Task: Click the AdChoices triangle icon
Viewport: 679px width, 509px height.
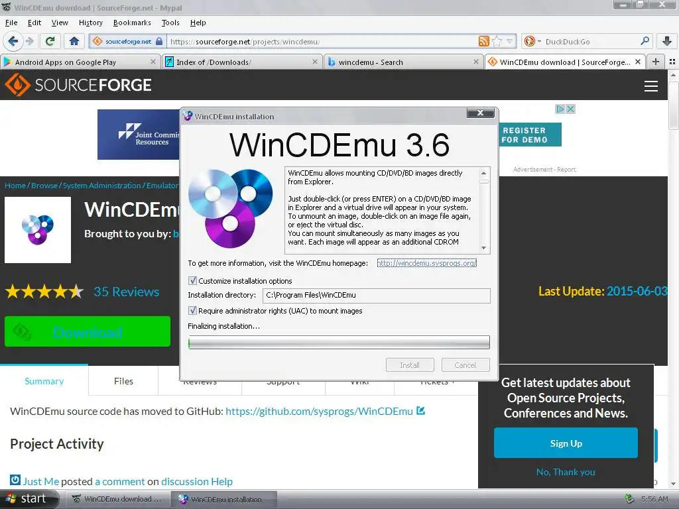Action: coord(560,109)
